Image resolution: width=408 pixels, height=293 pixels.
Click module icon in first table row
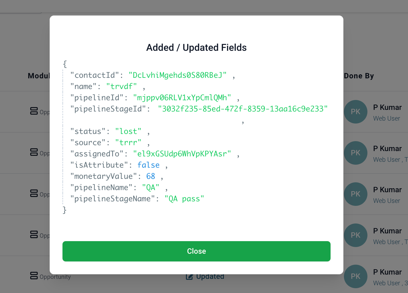pos(34,111)
